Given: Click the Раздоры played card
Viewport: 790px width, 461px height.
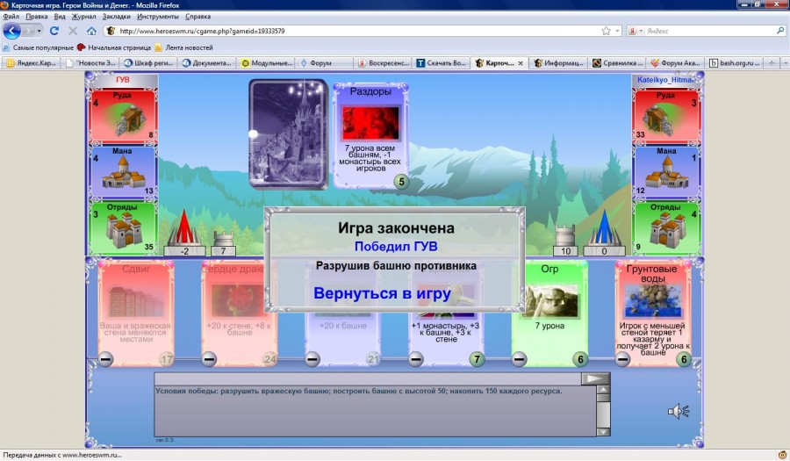Looking at the screenshot, I should click(370, 135).
